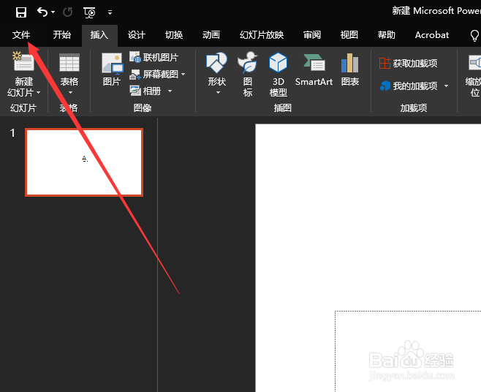Expand the 相册 dropdown arrow
Screen dimensions: 481x392
170,91
